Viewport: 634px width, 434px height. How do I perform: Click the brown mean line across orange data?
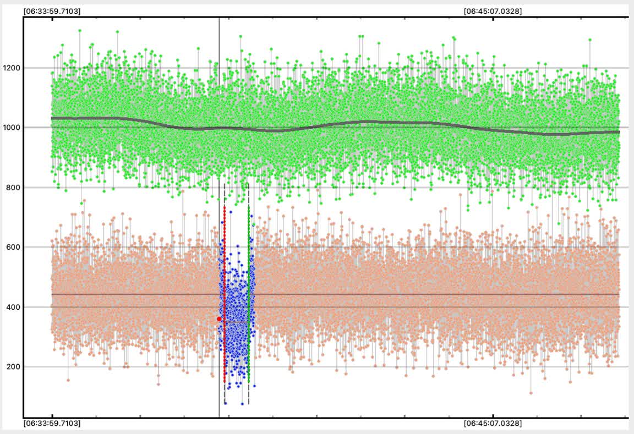(440, 294)
